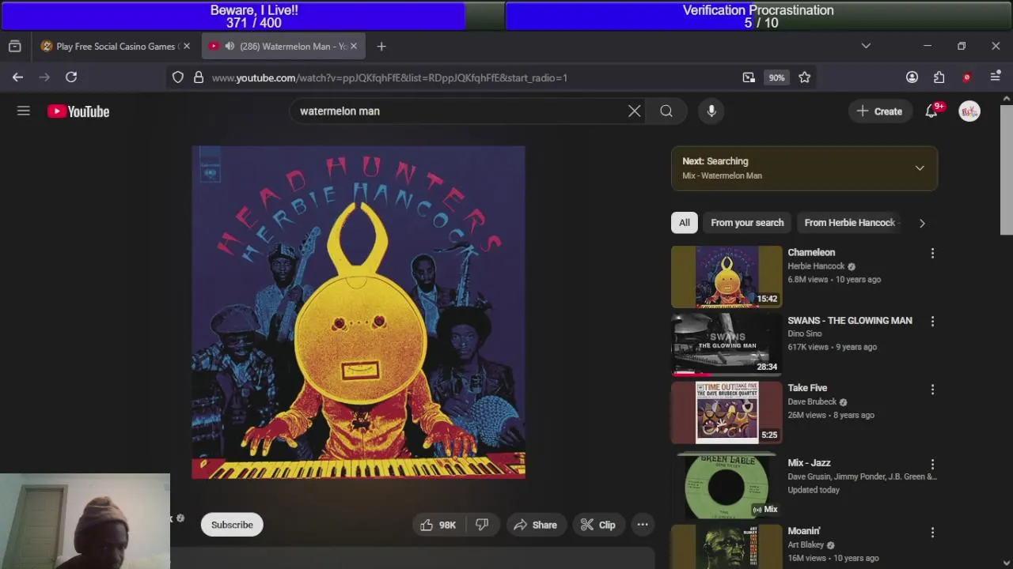Select From your search chip
This screenshot has width=1013, height=569.
click(x=747, y=223)
